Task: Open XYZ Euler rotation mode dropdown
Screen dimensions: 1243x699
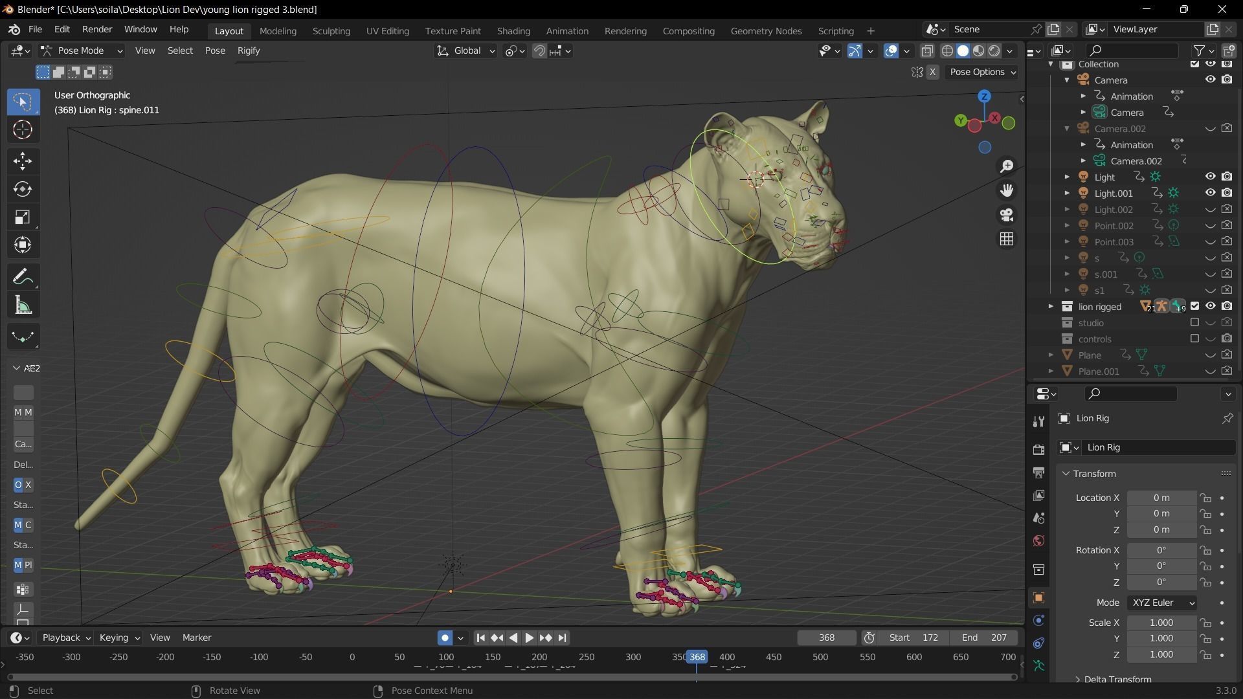Action: 1162,603
